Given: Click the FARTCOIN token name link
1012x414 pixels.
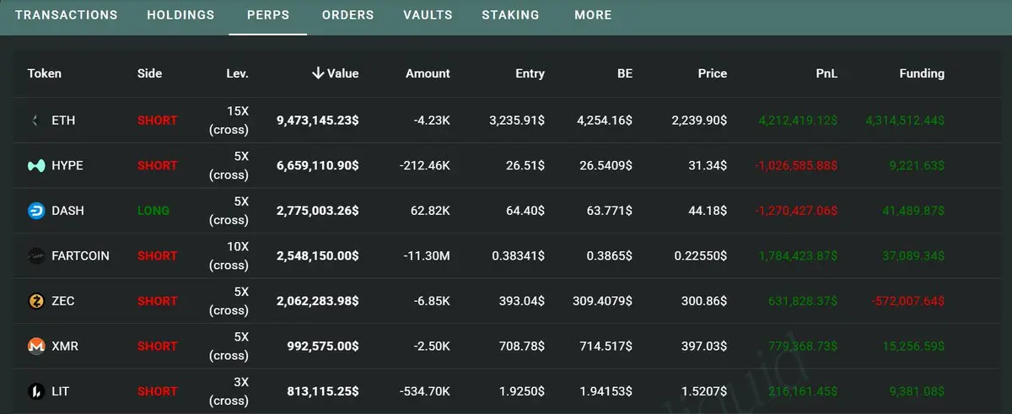Looking at the screenshot, I should [x=80, y=256].
